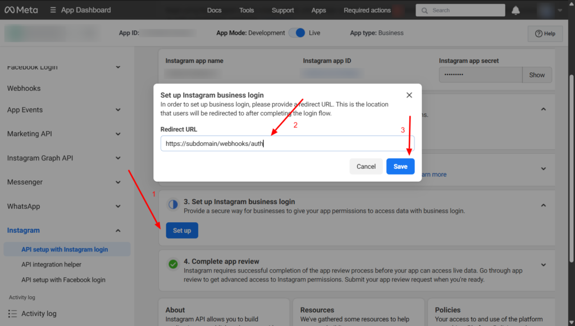The image size is (575, 326).
Task: Click the profile avatar in header
Action: click(545, 10)
